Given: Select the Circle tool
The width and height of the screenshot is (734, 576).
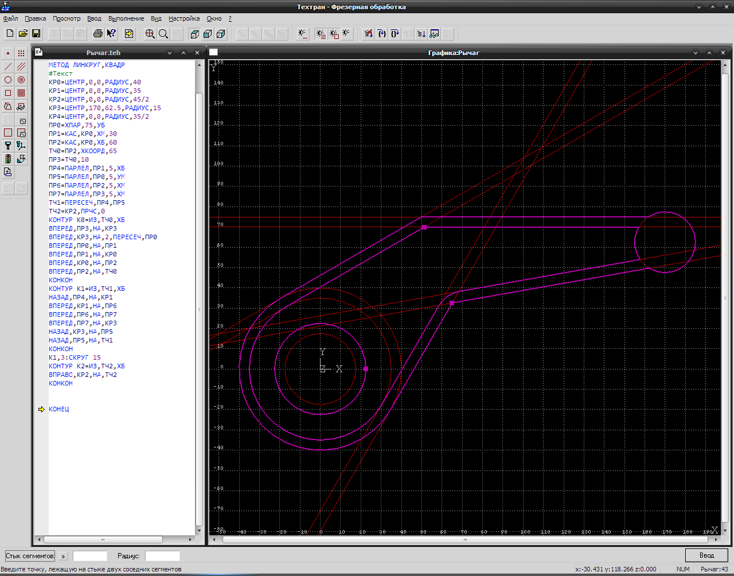Looking at the screenshot, I should coord(8,80).
